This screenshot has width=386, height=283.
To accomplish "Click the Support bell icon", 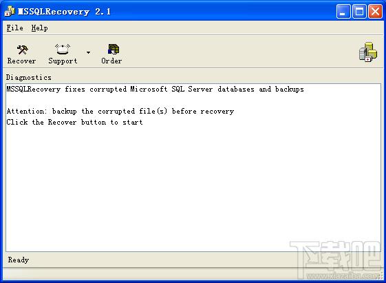I will tap(63, 50).
